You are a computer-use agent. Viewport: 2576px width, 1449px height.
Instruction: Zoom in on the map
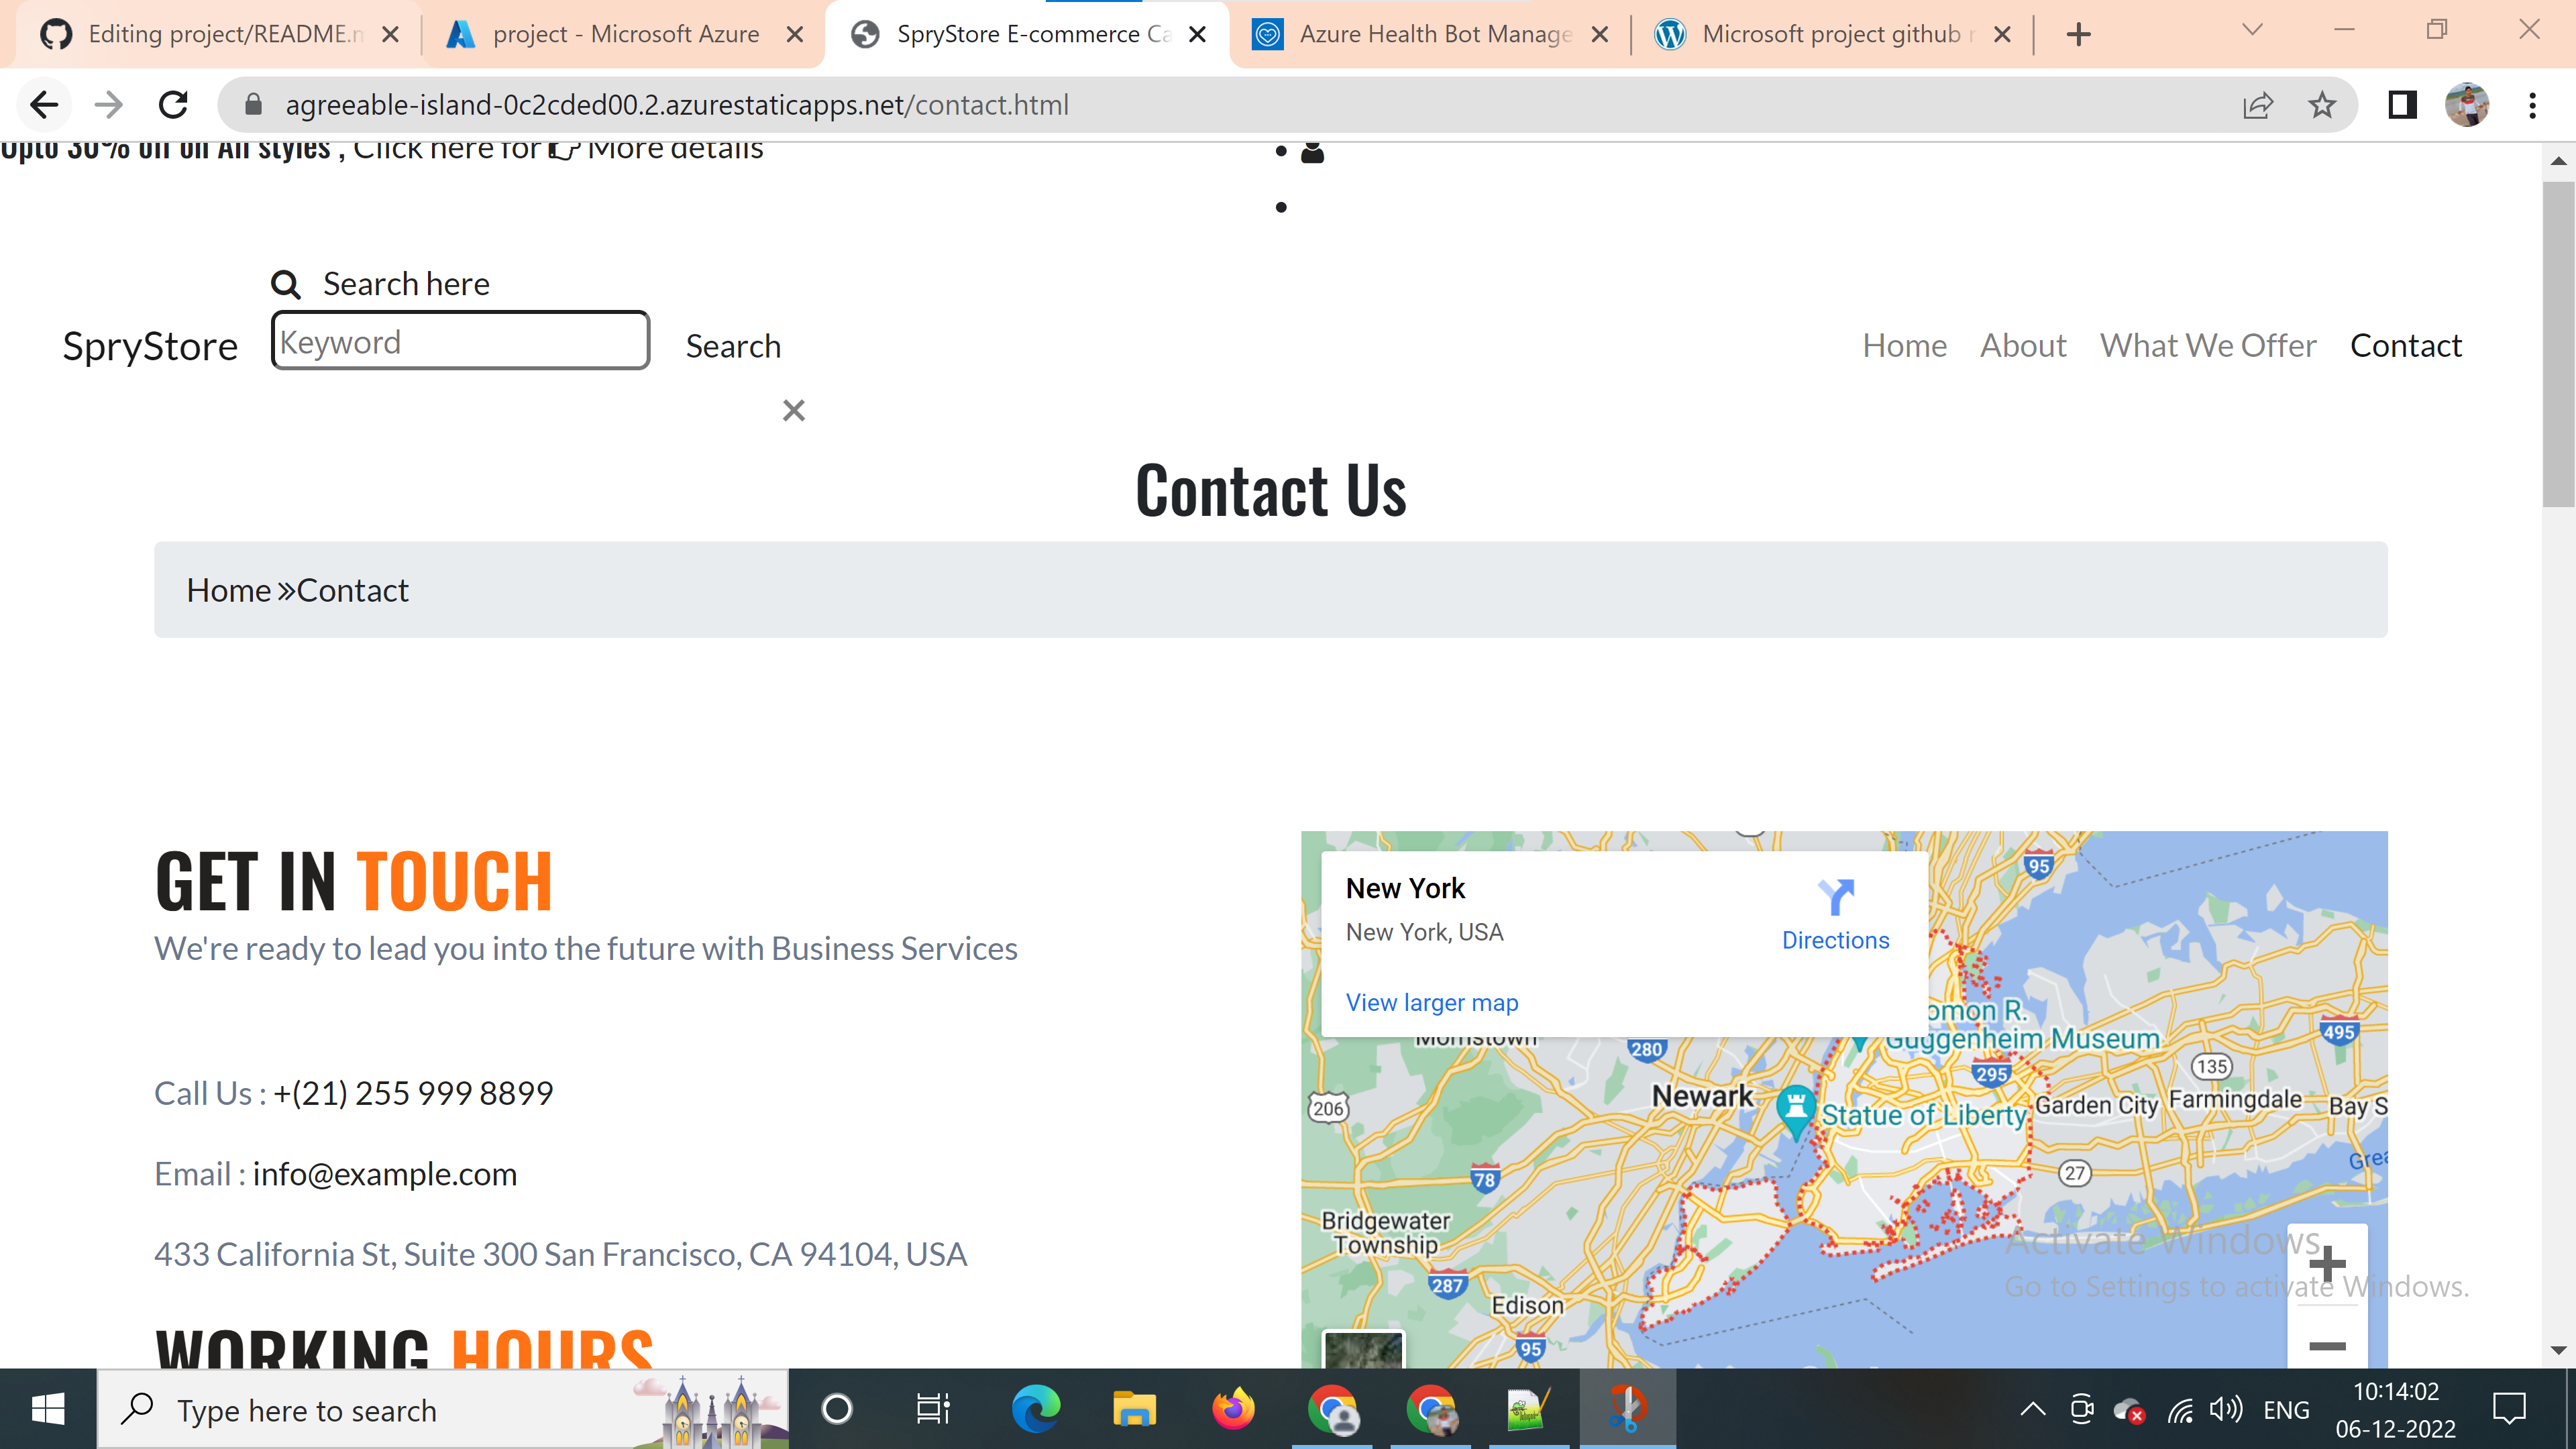click(x=2327, y=1263)
